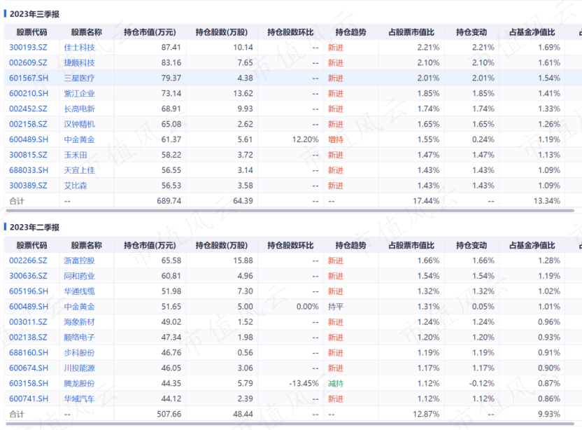Click 占股票市值比 header in the 2023年三季报 table
582x430 pixels.
point(411,32)
